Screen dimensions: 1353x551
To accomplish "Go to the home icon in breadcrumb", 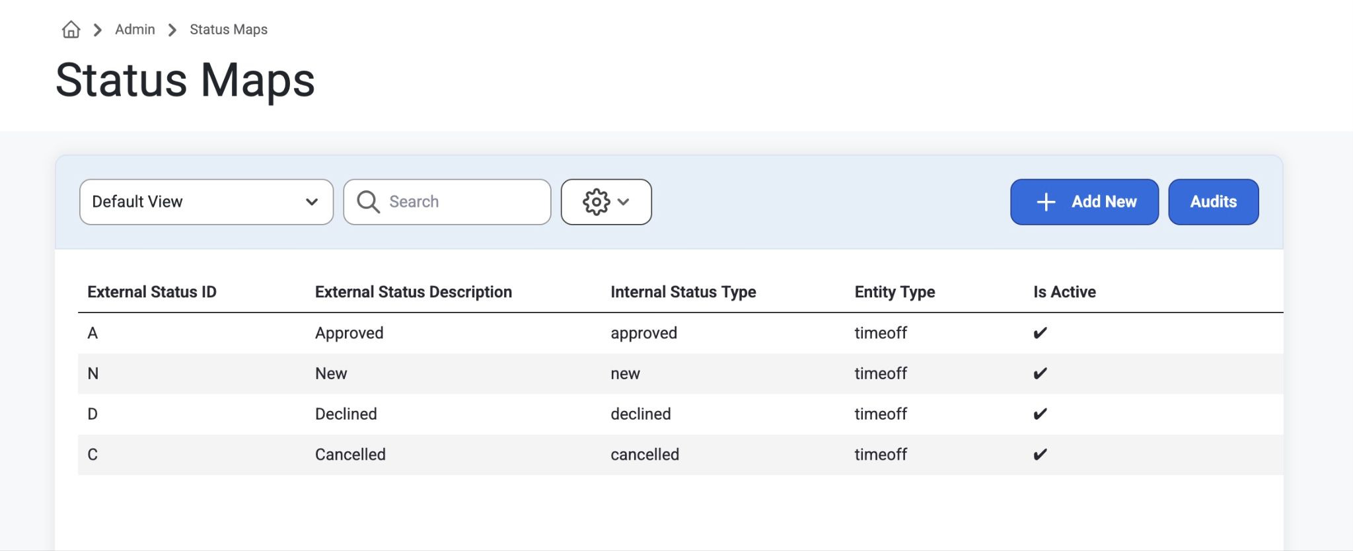I will (x=71, y=30).
